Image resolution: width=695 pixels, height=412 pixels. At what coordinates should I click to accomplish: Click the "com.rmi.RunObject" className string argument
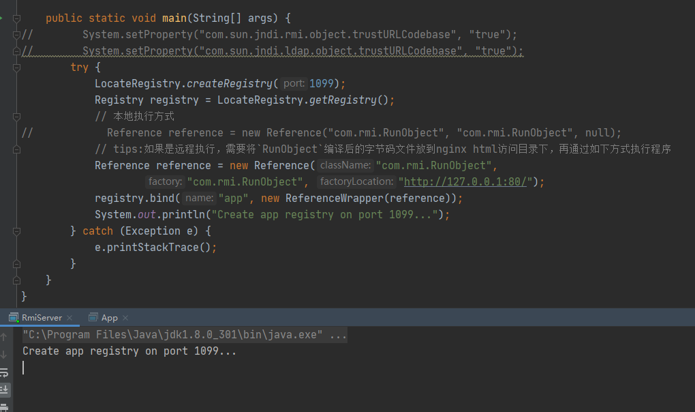pos(433,166)
